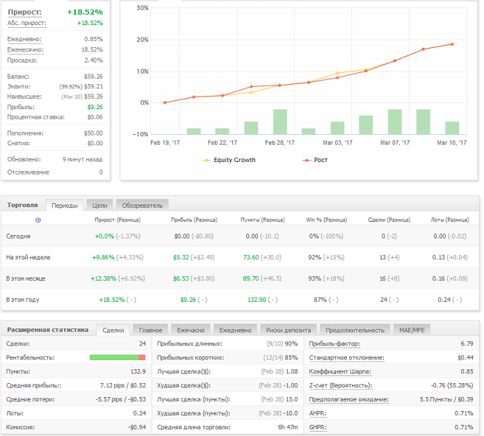
Task: Click the Предполагаемое ожидание label
Action: coord(349,399)
